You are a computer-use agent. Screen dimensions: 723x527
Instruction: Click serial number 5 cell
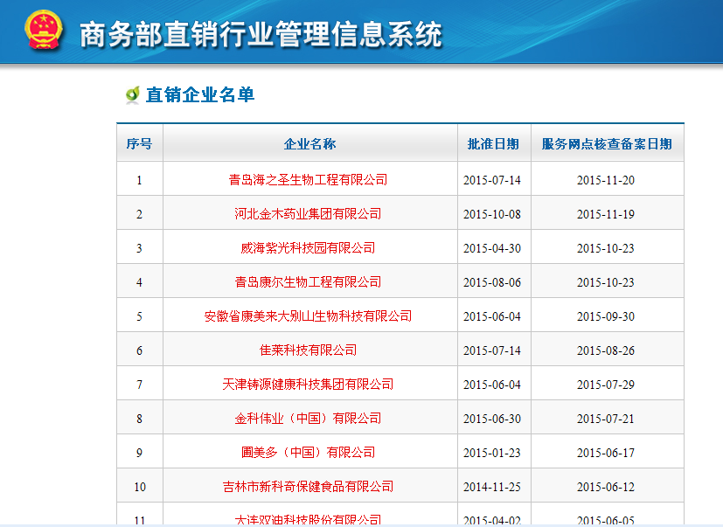click(140, 315)
